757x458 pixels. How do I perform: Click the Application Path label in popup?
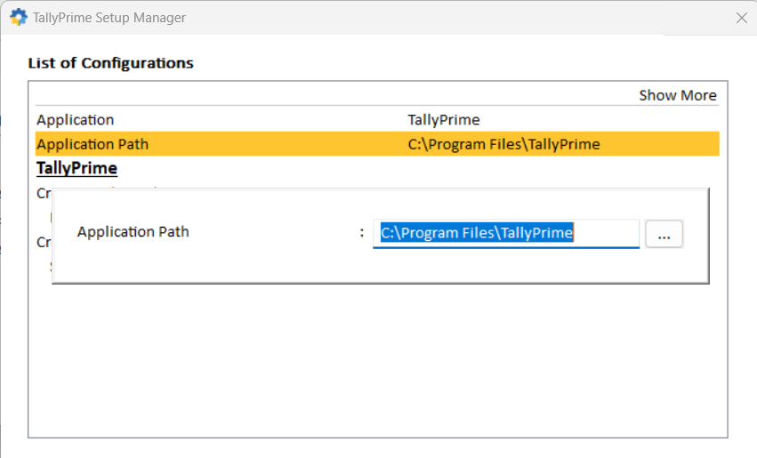pos(133,231)
